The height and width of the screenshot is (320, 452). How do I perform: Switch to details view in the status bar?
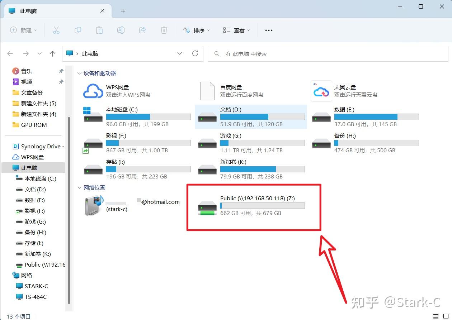point(437,316)
